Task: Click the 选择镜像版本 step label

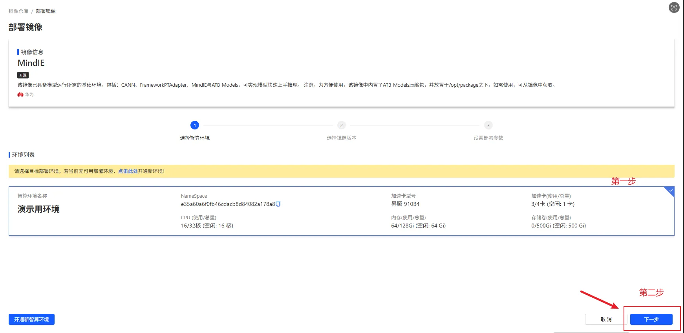Action: [x=342, y=138]
